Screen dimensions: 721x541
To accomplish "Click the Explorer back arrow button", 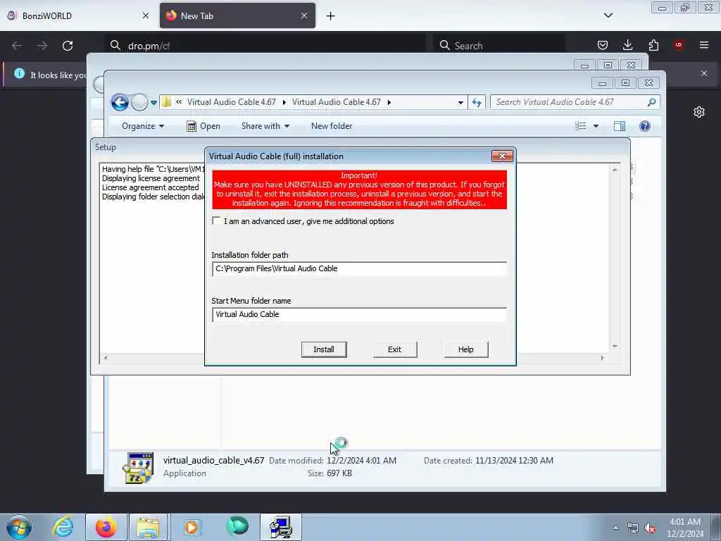I will tap(120, 102).
